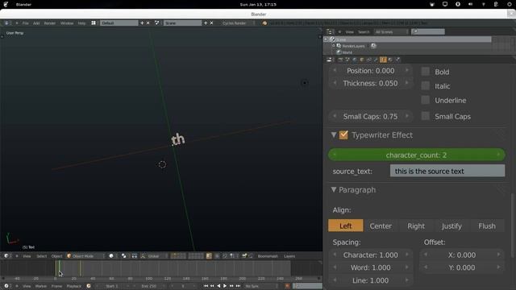Set text alignment to Right
This screenshot has width=516, height=290.
(x=416, y=226)
